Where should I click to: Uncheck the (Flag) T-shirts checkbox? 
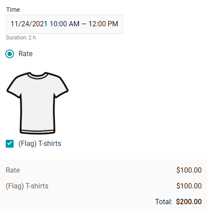pyautogui.click(x=10, y=144)
